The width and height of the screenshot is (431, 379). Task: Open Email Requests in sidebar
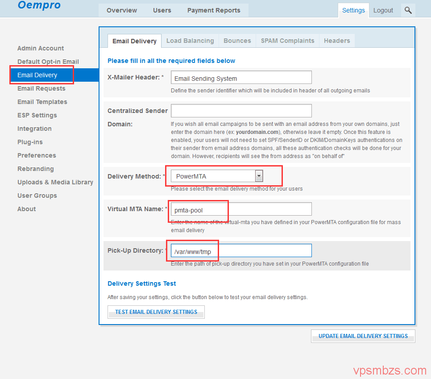coord(41,88)
